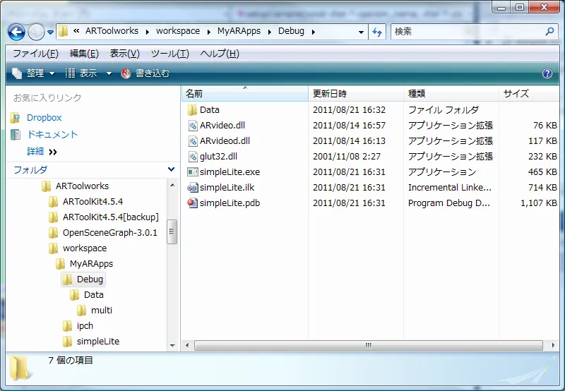Click the ドキュメント documents icon in favorites
This screenshot has height=391, width=565.
[x=15, y=134]
